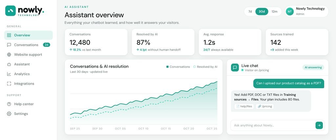Open the Nowly Technology account menu
This screenshot has height=140, width=336.
click(x=306, y=11)
